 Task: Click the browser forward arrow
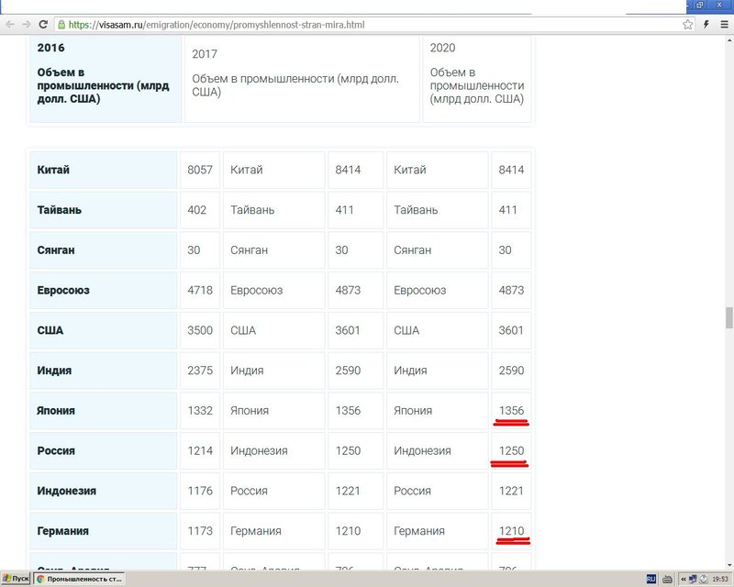tap(27, 25)
